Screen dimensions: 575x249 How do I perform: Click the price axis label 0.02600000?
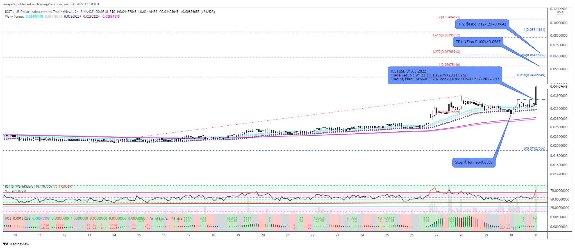(x=559, y=127)
